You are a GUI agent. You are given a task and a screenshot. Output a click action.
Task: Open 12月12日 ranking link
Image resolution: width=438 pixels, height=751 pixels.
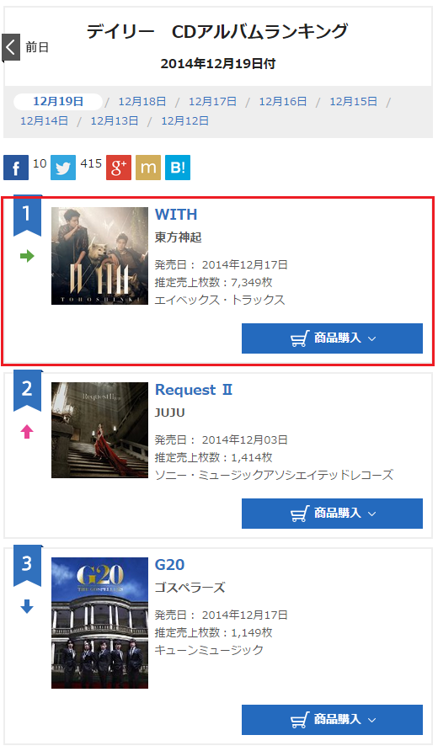(185, 120)
